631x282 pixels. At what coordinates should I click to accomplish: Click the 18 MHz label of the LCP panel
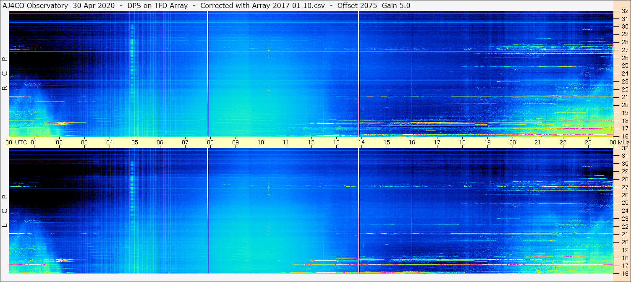(x=625, y=258)
